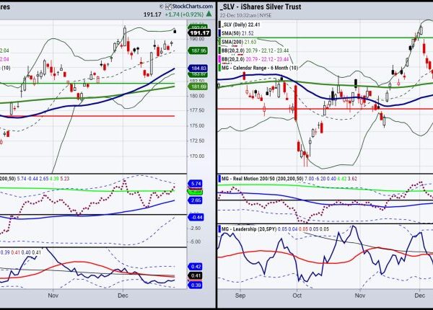Click the 7.00 -6.20 0.40 4.42 3.62 Real Motion values
The width and height of the screenshot is (433, 310).
click(331, 179)
